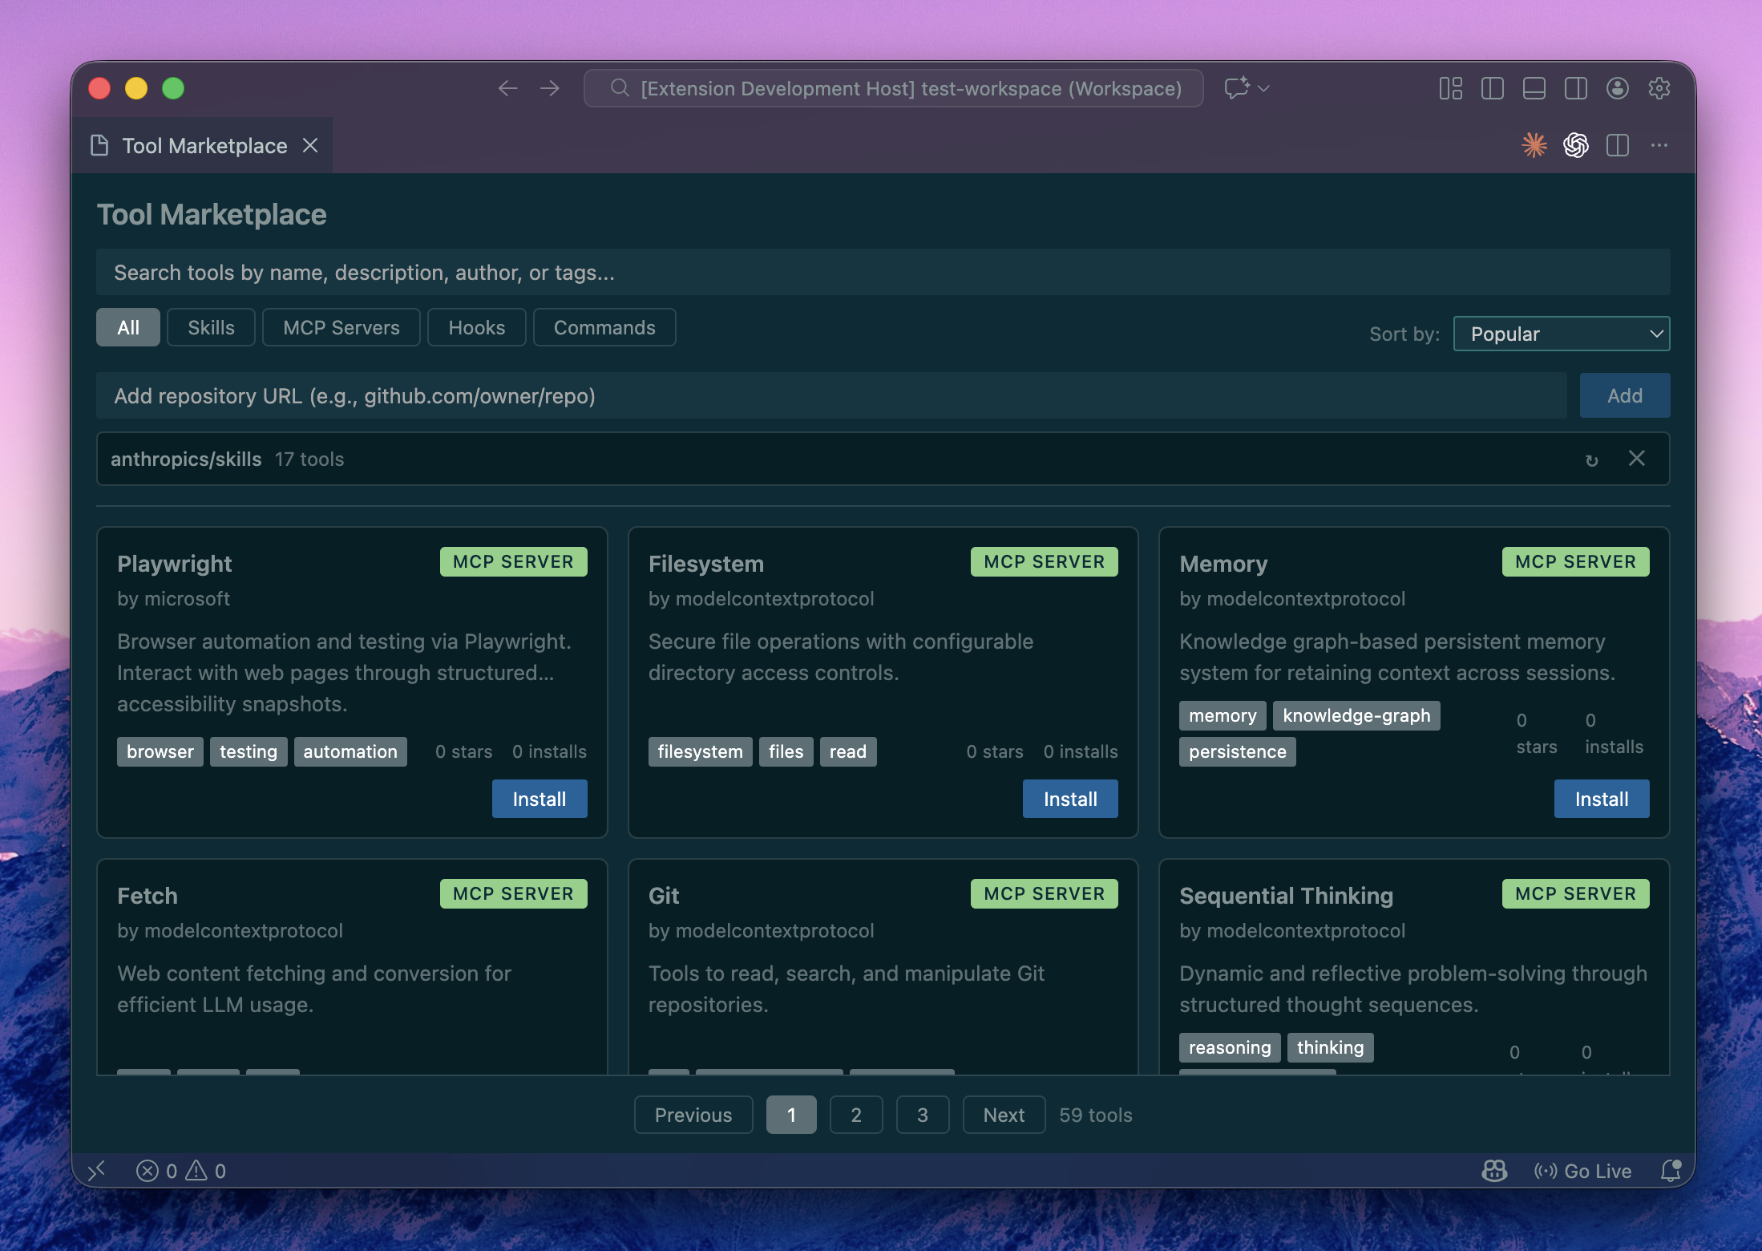Open the Claude starburst icon in editor toolbar
This screenshot has width=1762, height=1251.
(1534, 145)
